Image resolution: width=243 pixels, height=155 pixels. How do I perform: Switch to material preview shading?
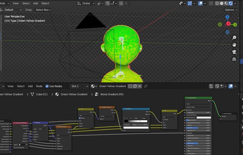pyautogui.click(x=226, y=4)
